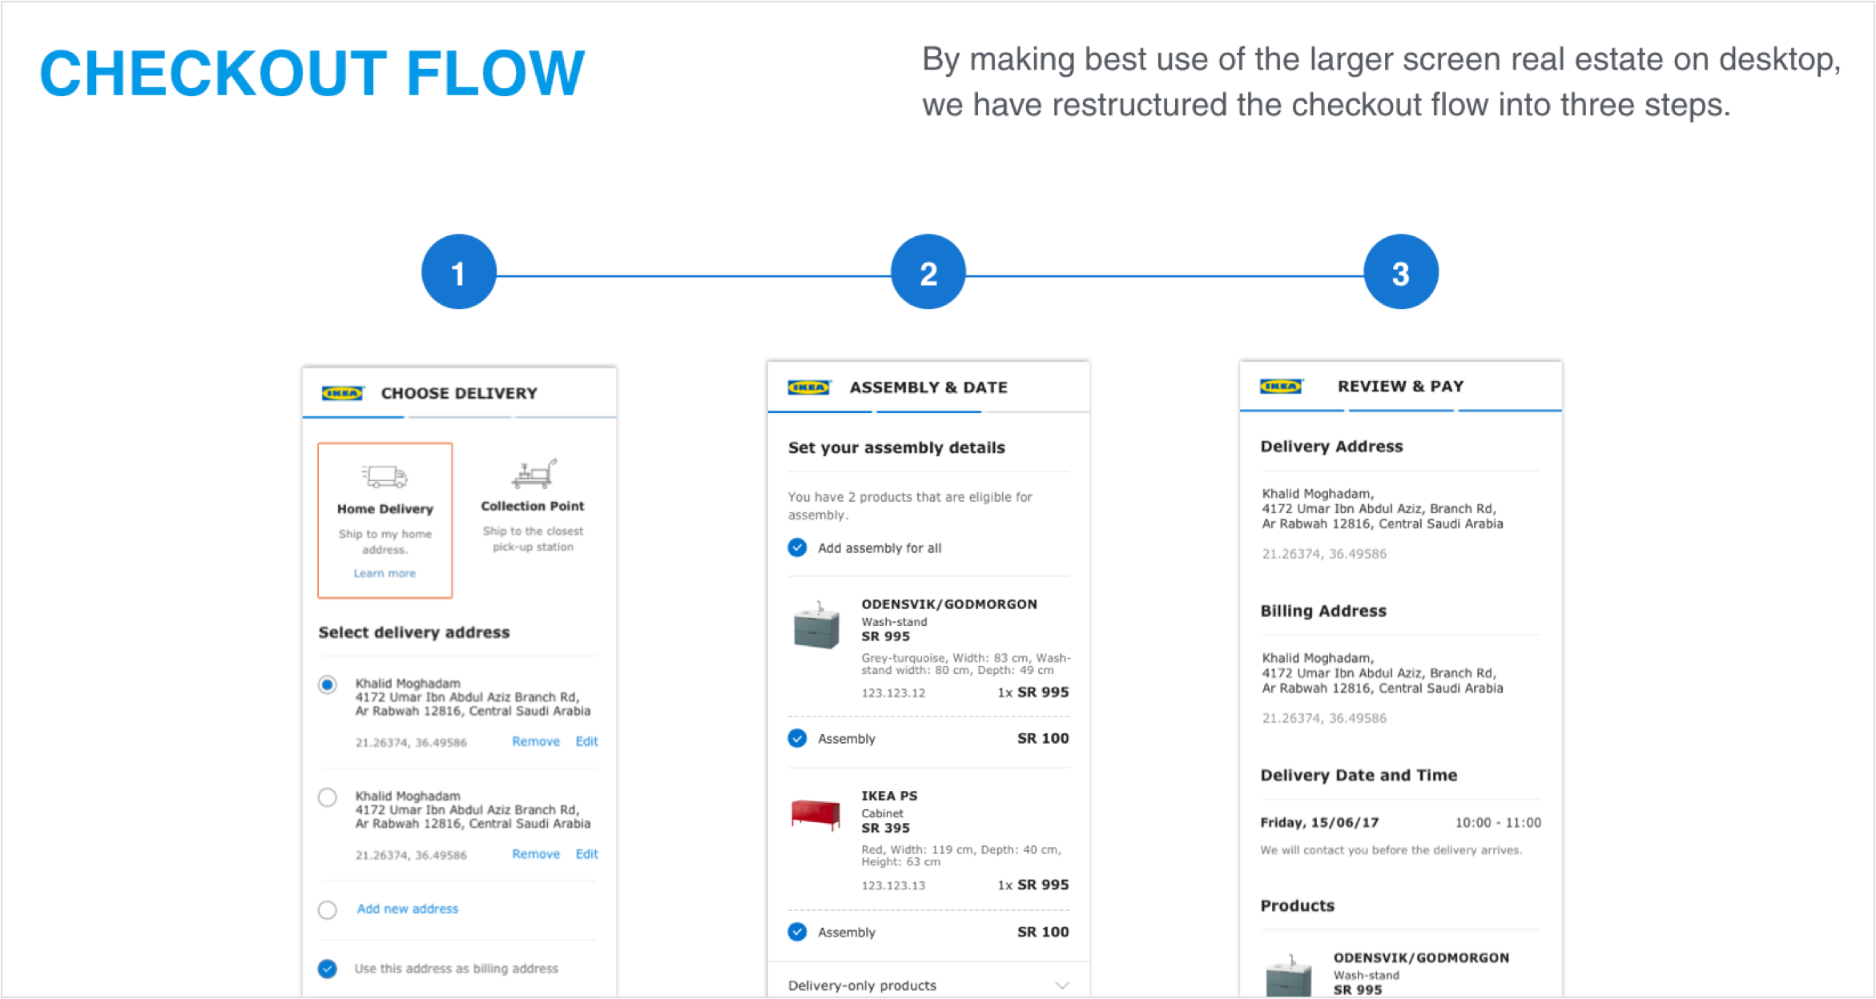Select the Collection Point cart icon
This screenshot has height=999, width=1876.
tap(533, 472)
